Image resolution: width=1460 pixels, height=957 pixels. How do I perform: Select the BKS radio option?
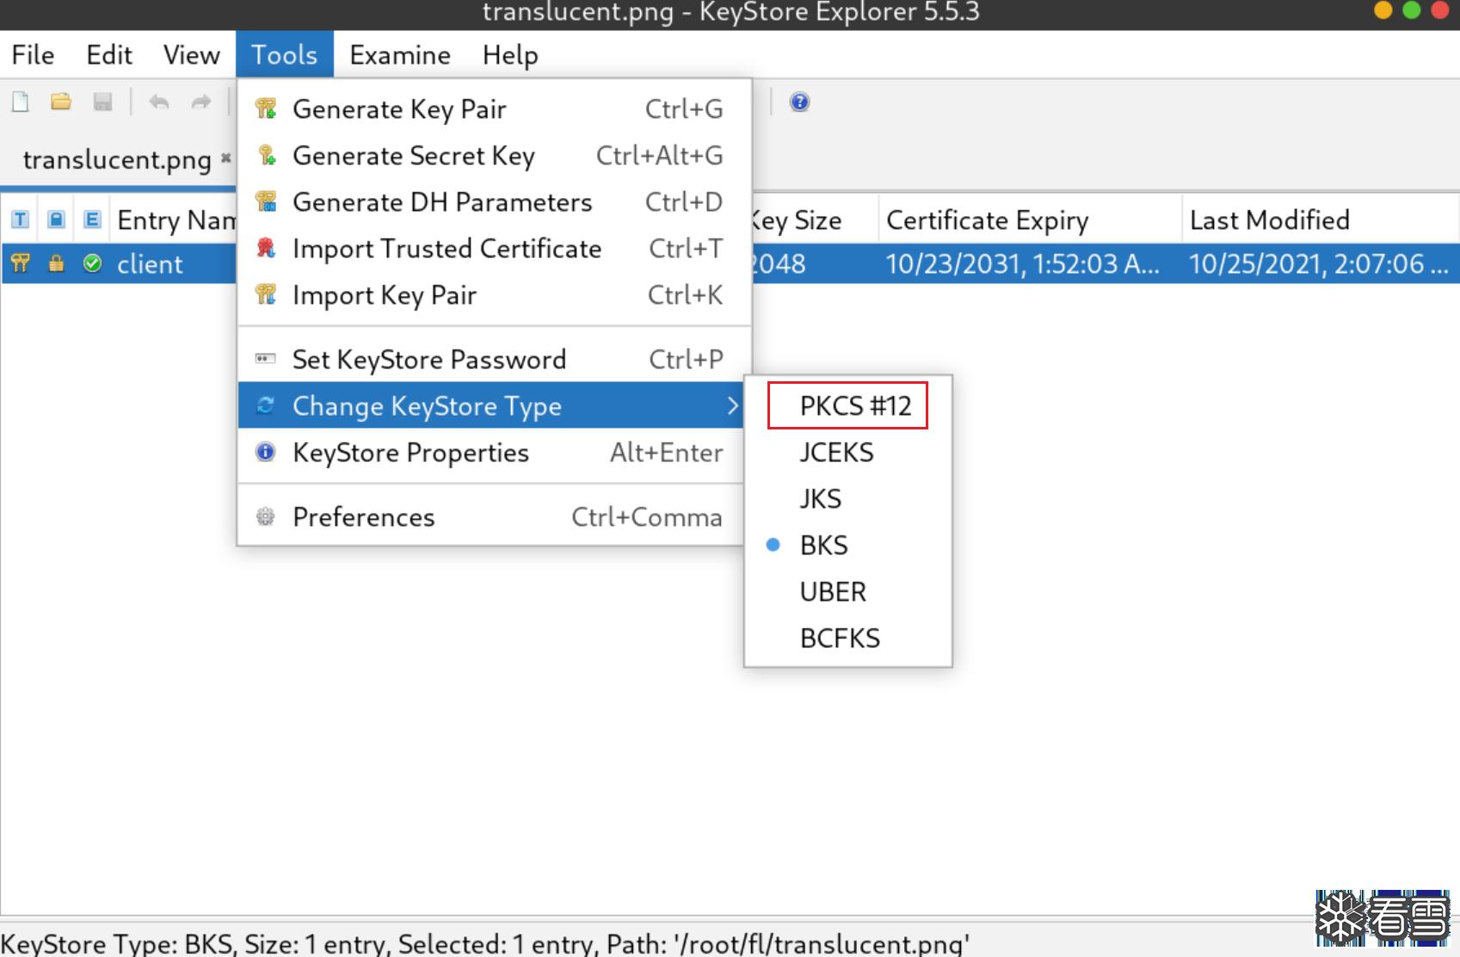click(823, 546)
